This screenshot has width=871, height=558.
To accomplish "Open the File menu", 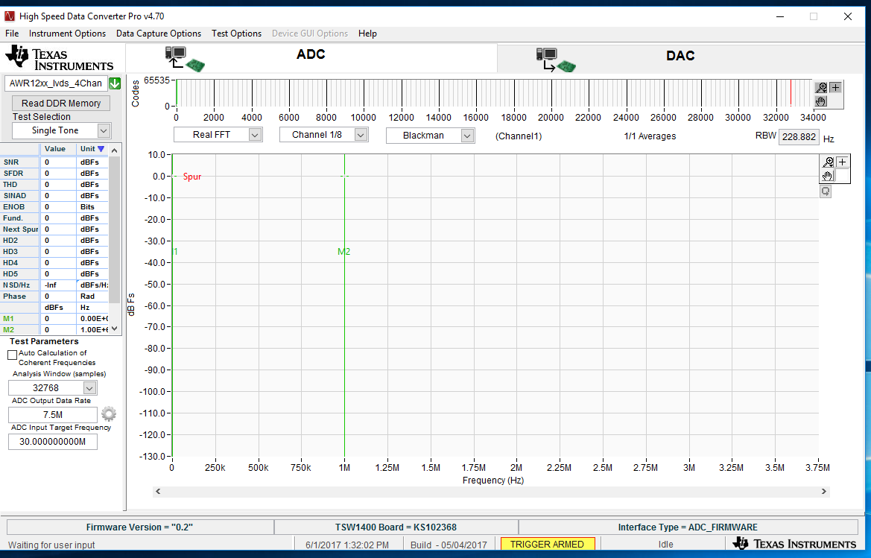I will [x=12, y=34].
